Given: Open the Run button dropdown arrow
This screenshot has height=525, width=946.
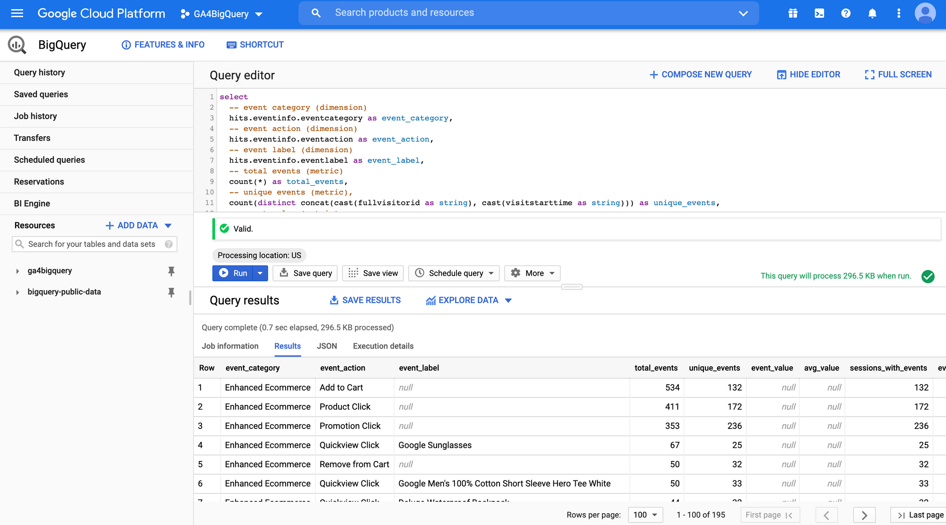Looking at the screenshot, I should tap(260, 273).
